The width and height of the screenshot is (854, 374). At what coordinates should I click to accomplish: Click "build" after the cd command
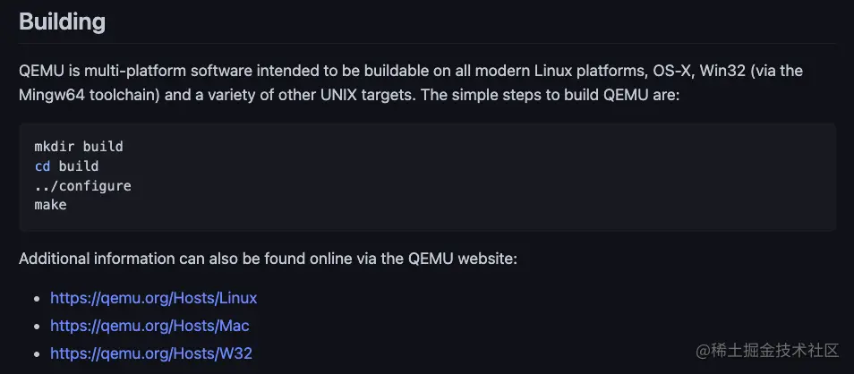click(79, 166)
